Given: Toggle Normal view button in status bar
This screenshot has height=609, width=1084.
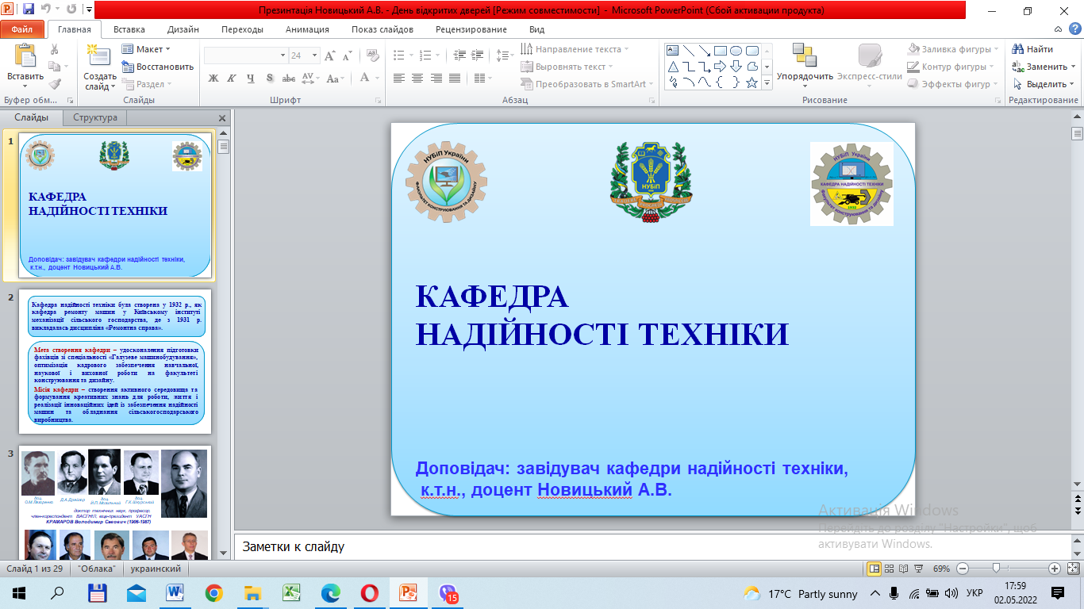Looking at the screenshot, I should [x=874, y=569].
